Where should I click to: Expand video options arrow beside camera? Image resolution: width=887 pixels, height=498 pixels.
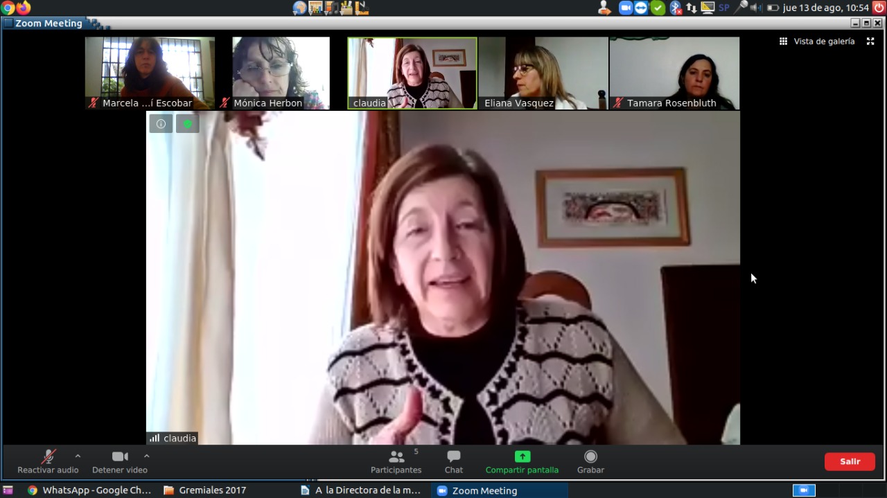tap(146, 456)
